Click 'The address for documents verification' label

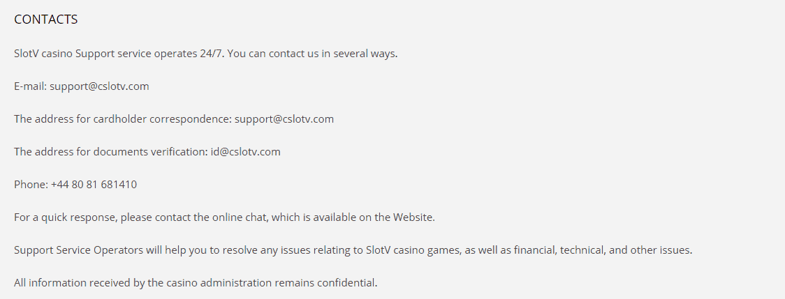pos(110,151)
